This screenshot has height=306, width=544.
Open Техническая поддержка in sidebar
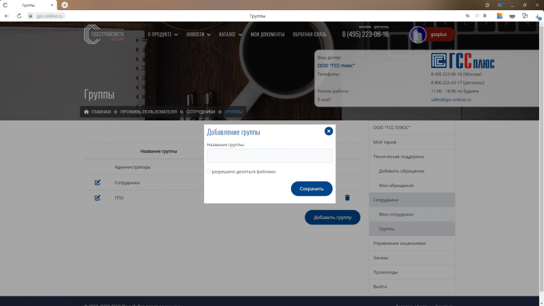point(412,156)
